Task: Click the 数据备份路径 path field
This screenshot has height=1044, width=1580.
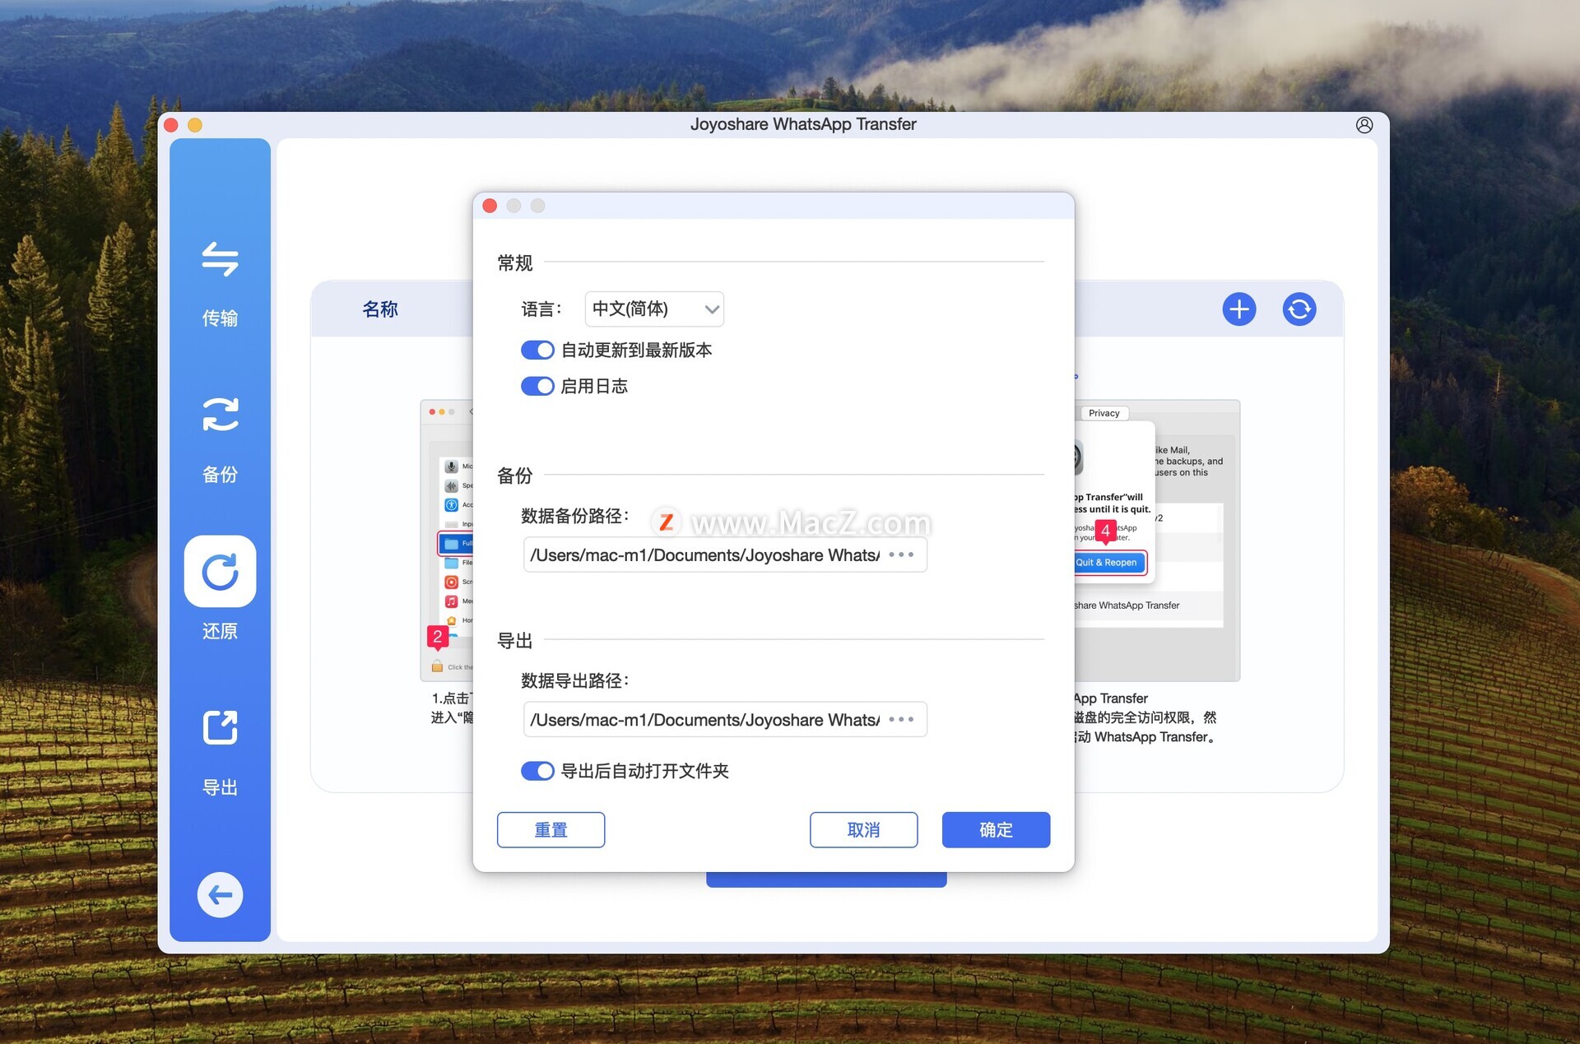Action: [725, 555]
